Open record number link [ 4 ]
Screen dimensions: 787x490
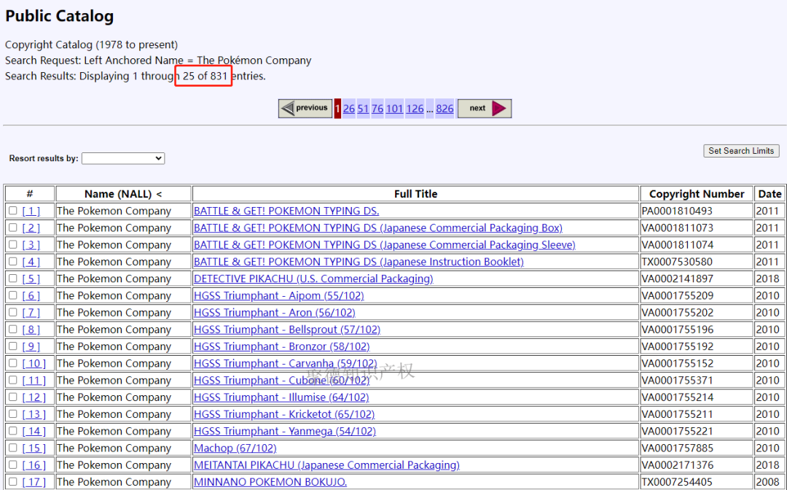31,262
